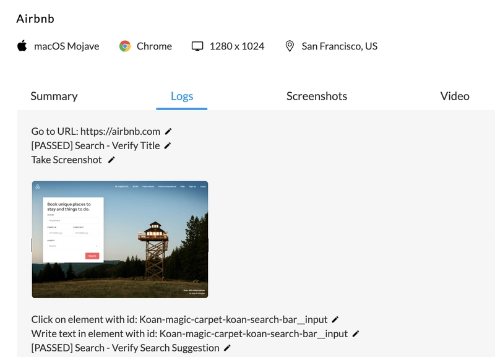
Task: Click the Airbnb test title
Action: (35, 19)
